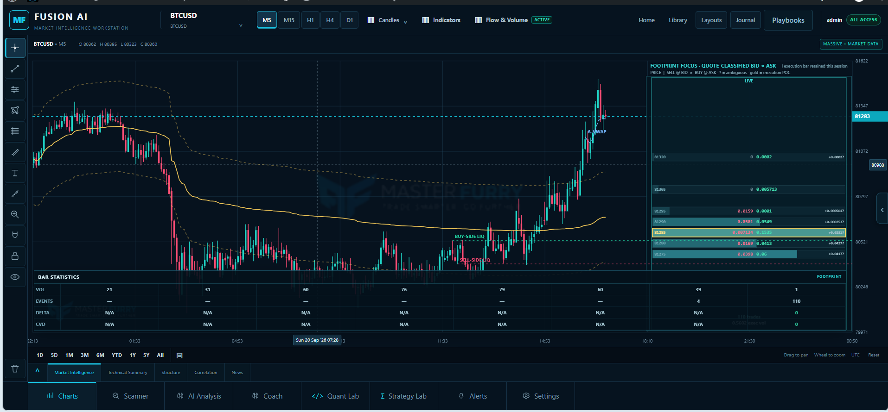Switch timeframe to H1
This screenshot has height=412, width=888.
[x=310, y=20]
